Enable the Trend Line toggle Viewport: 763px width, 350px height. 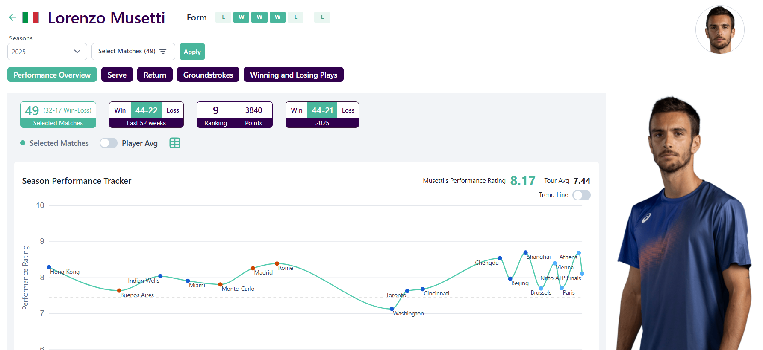point(581,195)
